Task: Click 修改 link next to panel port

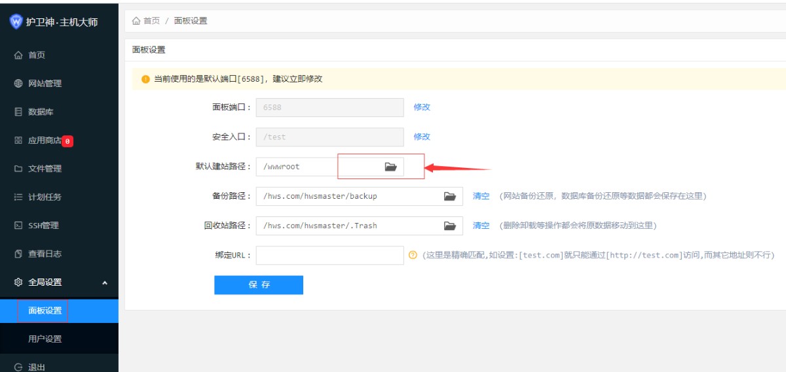Action: pos(422,107)
